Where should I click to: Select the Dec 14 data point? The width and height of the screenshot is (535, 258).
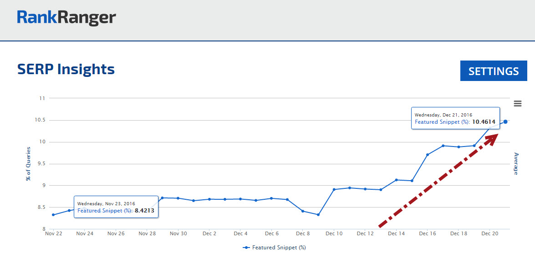click(396, 180)
